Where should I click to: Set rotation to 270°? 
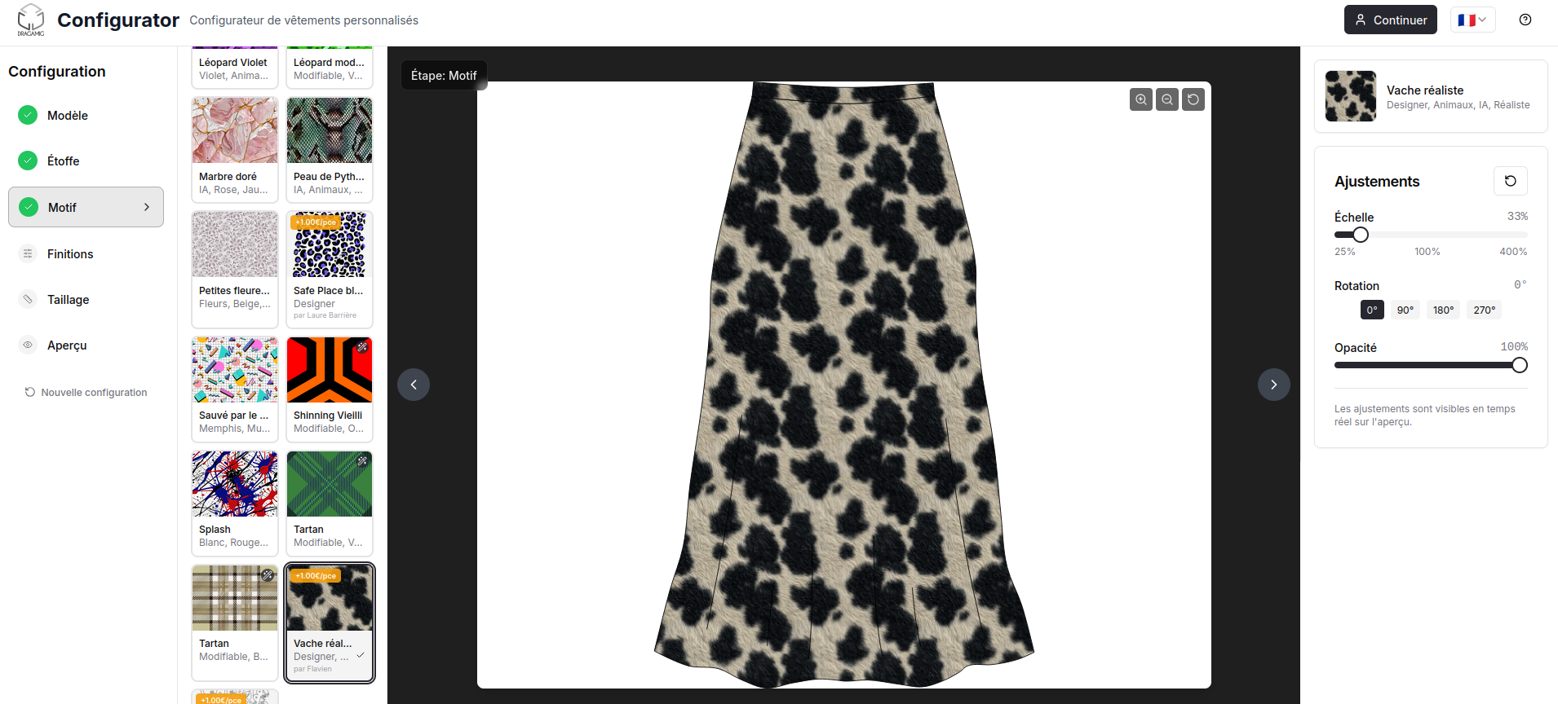pos(1485,310)
